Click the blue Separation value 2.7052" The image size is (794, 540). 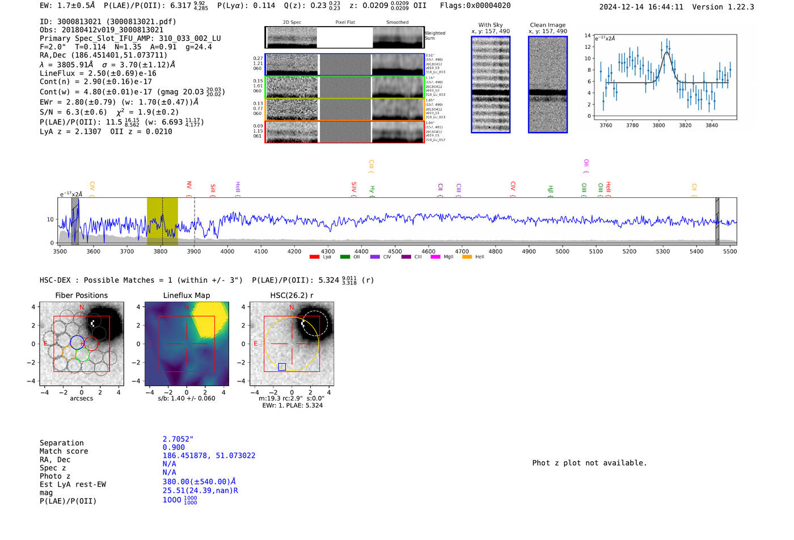click(x=178, y=439)
